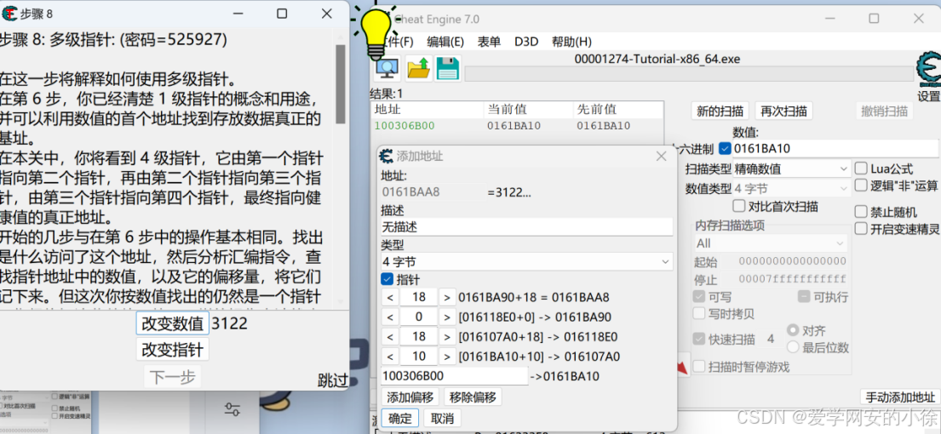Viewport: 941px width, 434px height.
Task: Click the 当前值 column header
Action: (528, 110)
